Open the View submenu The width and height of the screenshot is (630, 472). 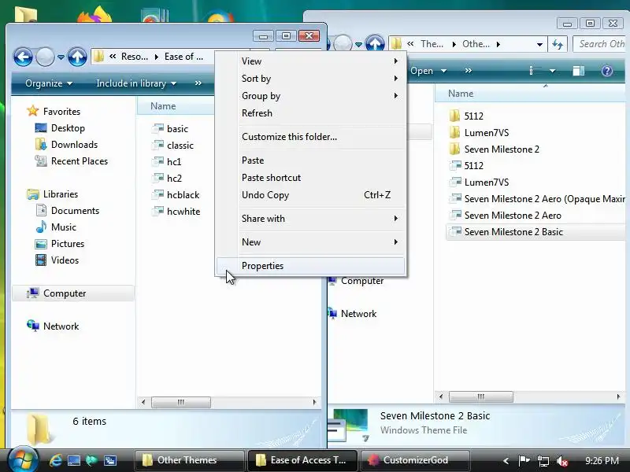click(311, 61)
